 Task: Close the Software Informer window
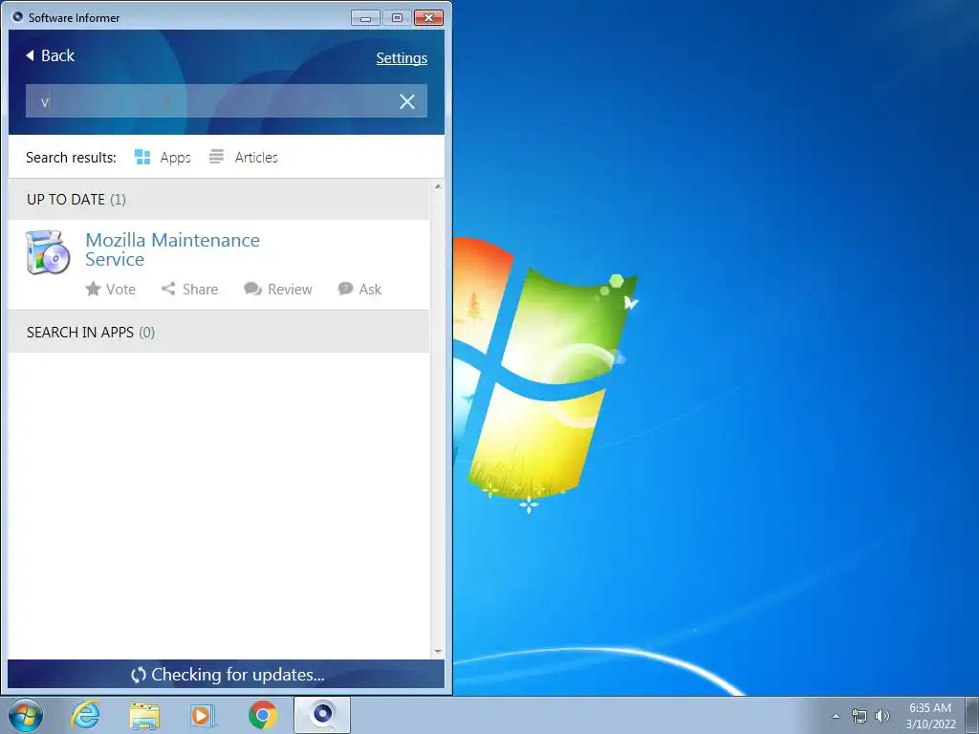click(x=428, y=18)
